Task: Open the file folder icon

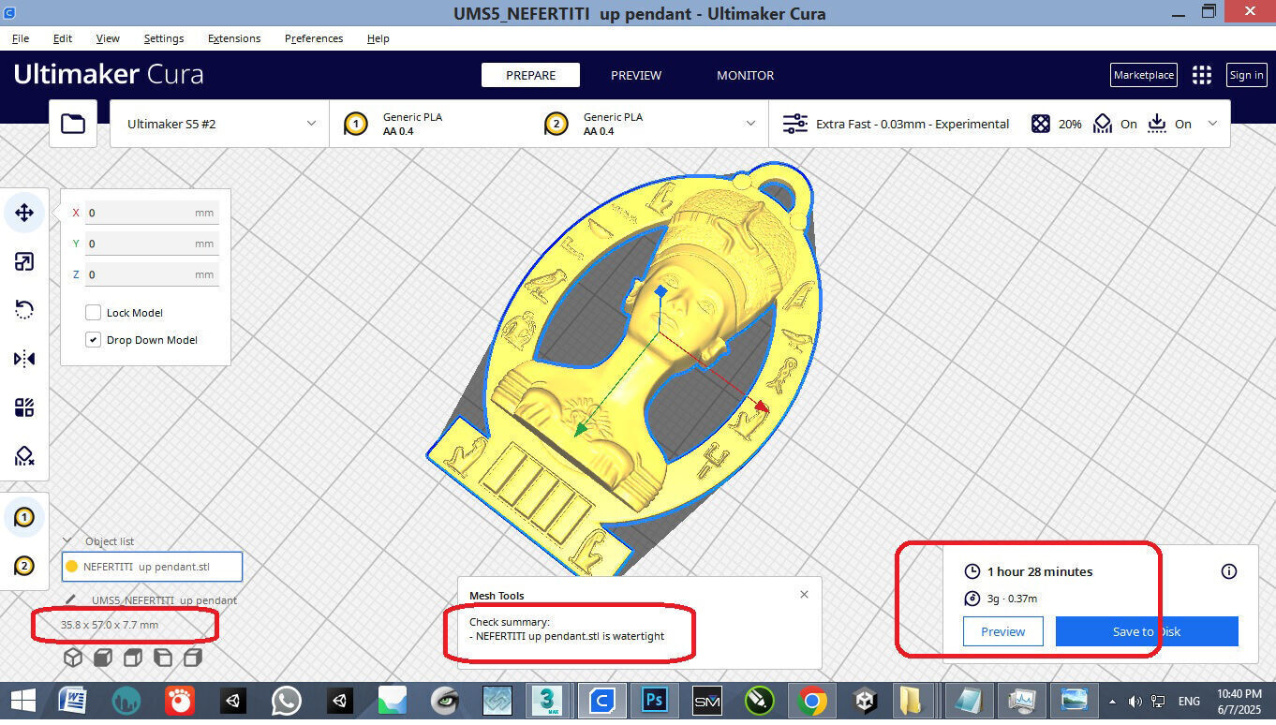Action: pos(73,124)
